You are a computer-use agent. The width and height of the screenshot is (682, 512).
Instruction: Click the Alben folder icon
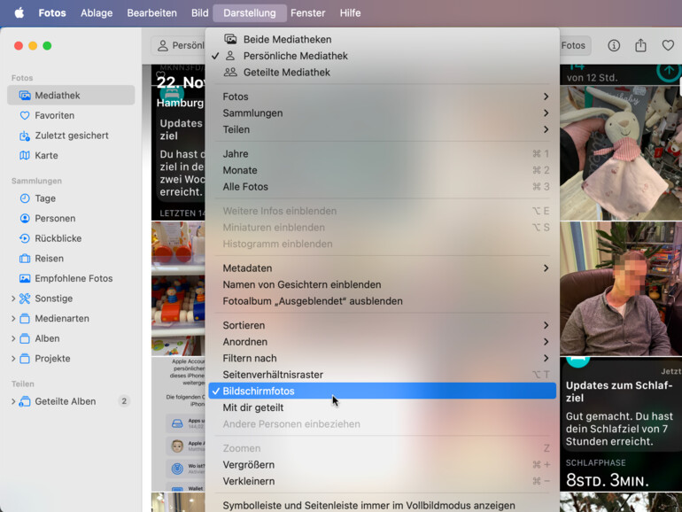(x=25, y=338)
